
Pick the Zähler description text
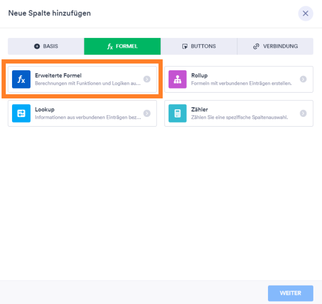pos(239,117)
